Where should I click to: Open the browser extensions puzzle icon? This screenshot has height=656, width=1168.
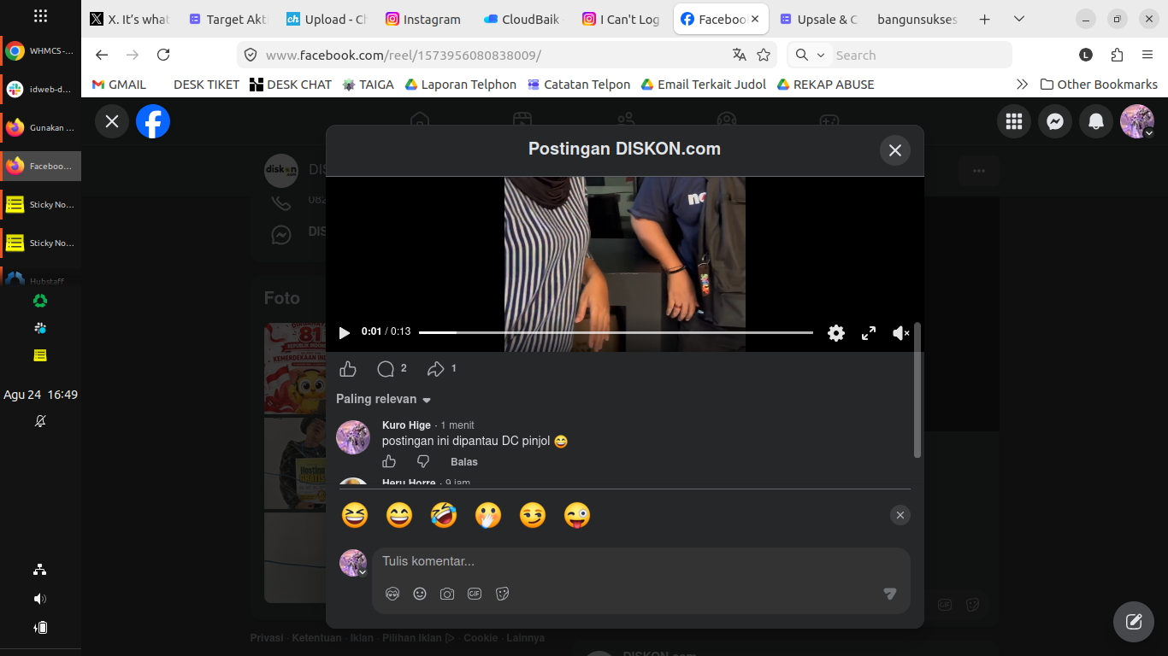pos(1117,55)
